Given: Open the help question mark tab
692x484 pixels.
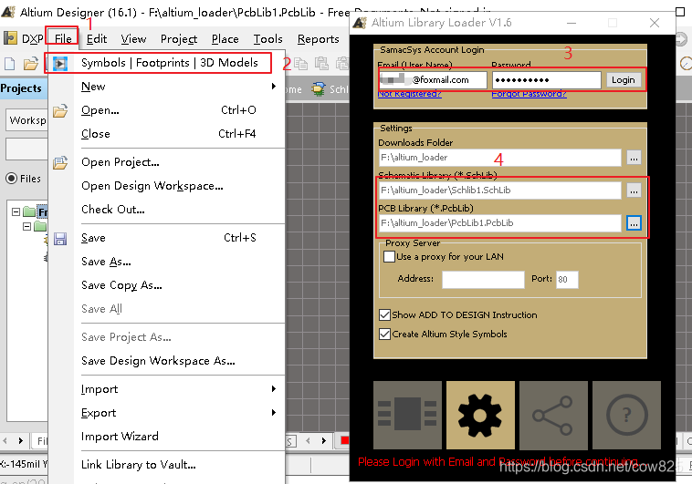Looking at the screenshot, I should click(x=626, y=415).
